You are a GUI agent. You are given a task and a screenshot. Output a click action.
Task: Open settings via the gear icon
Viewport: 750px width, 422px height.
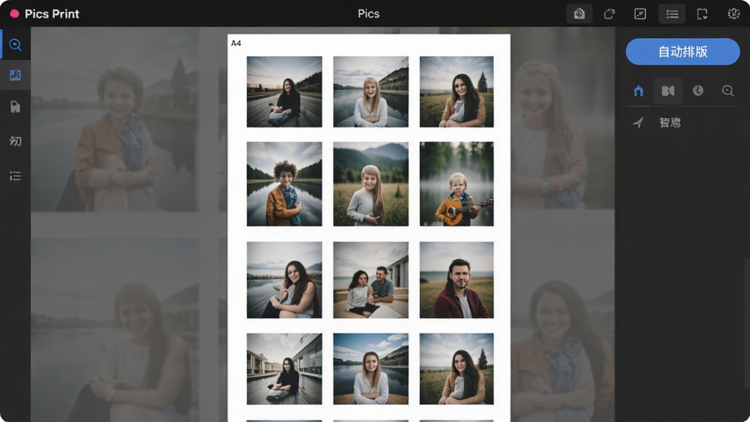click(x=733, y=14)
